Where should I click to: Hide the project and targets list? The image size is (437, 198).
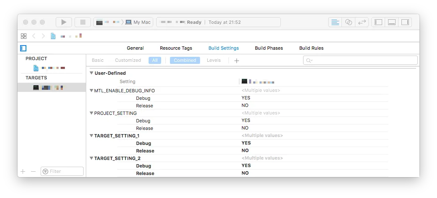pos(23,48)
